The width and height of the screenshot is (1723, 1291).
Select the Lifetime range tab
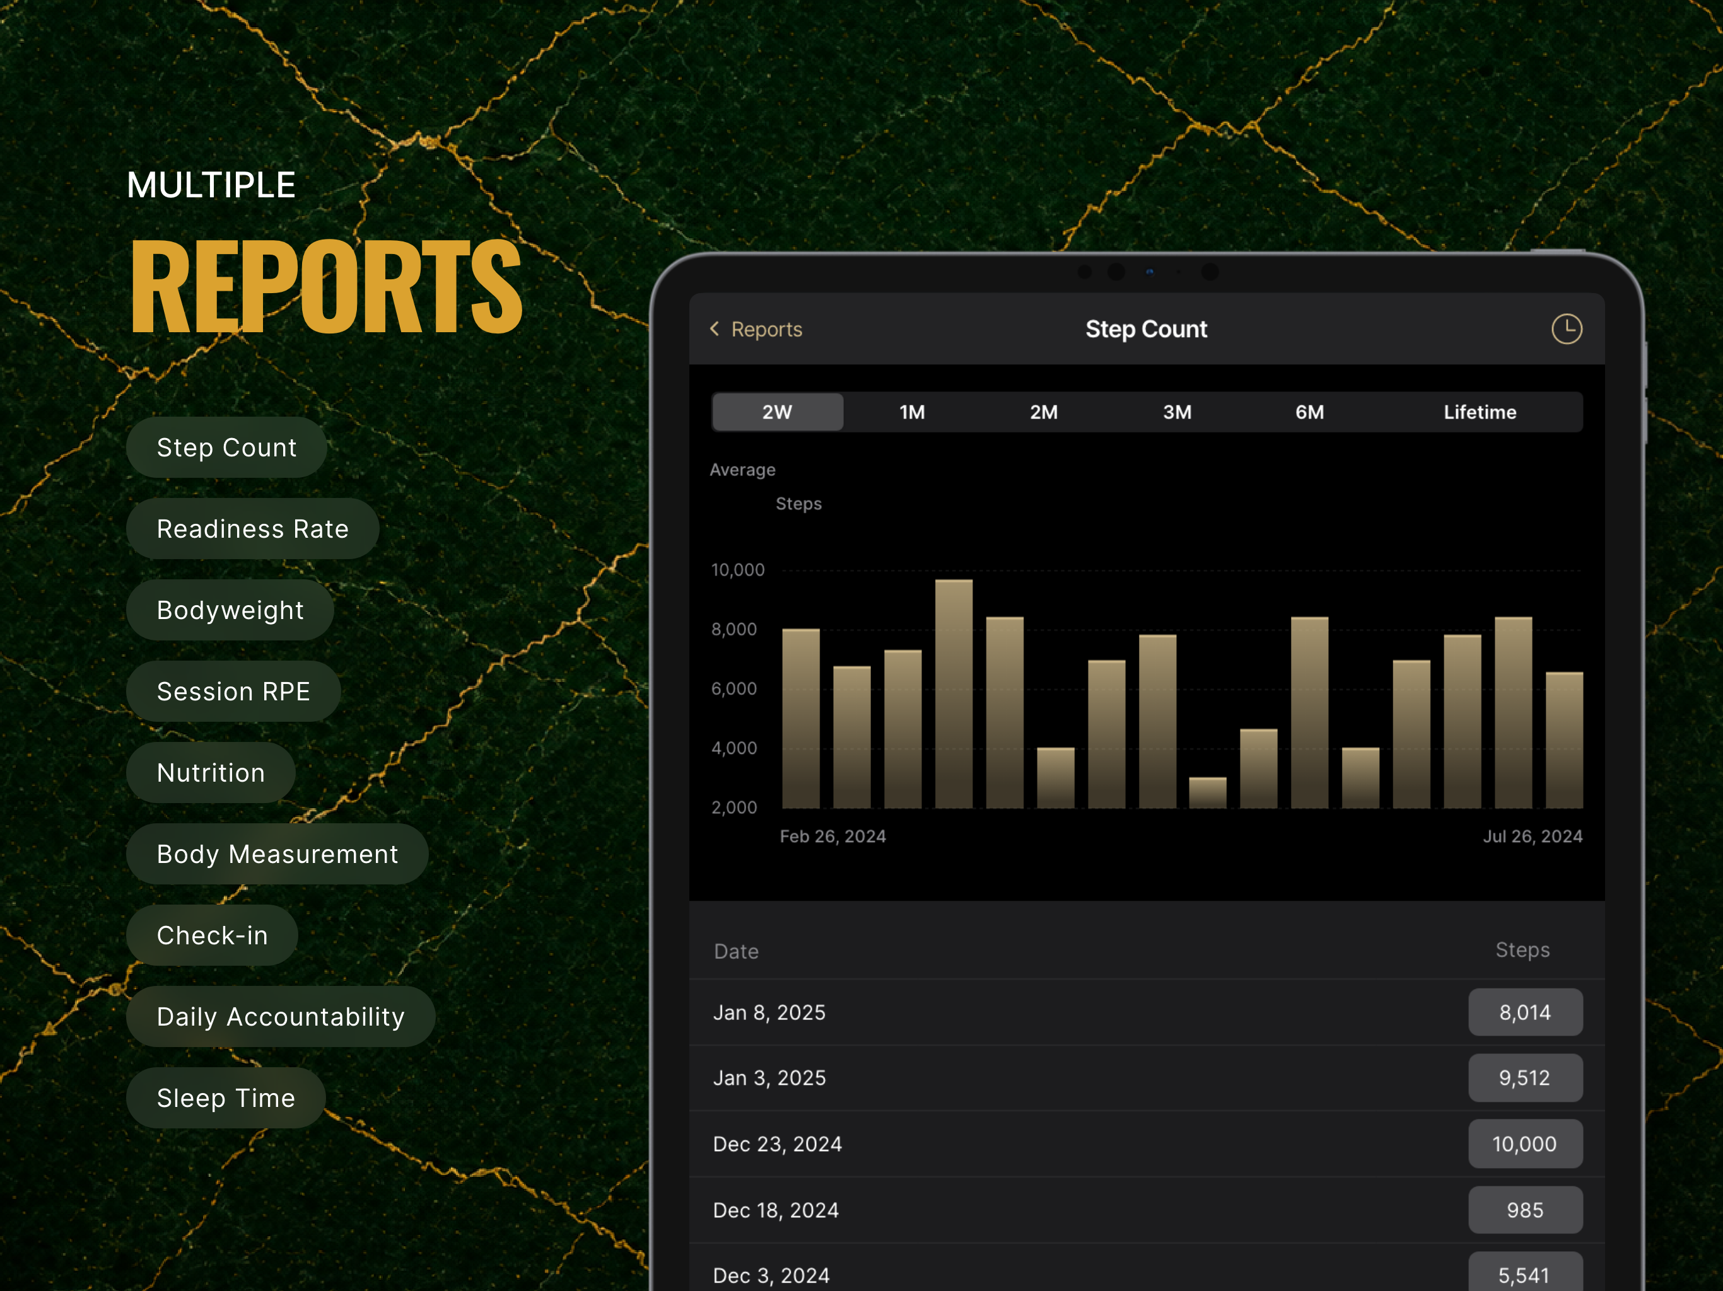tap(1479, 412)
